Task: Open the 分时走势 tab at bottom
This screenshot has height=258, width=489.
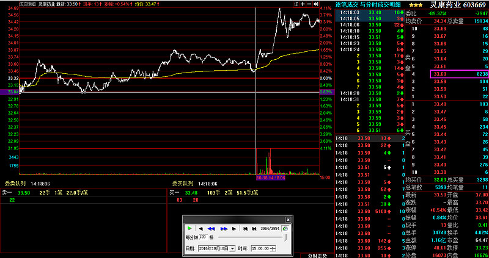Action: [x=318, y=255]
